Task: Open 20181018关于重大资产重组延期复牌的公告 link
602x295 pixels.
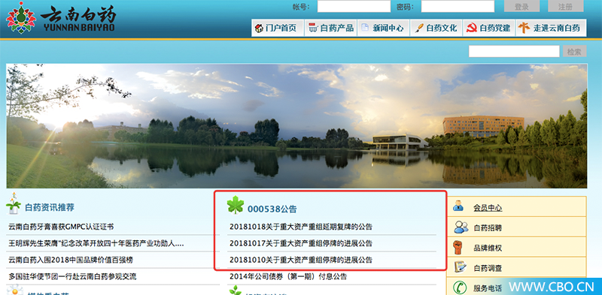Action: click(x=301, y=227)
